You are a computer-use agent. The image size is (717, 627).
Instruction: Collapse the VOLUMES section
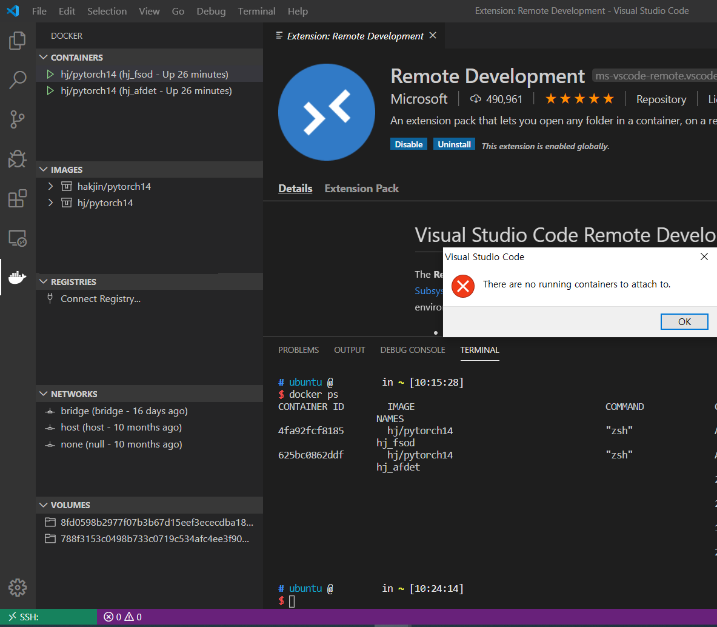point(44,505)
